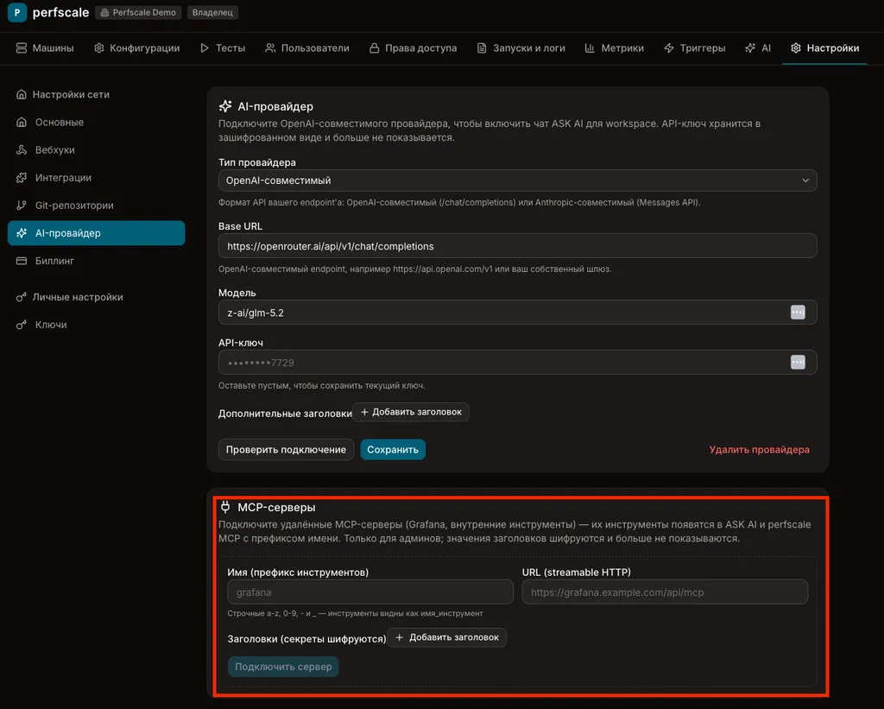Open the Машины tab
Image resolution: width=884 pixels, height=709 pixels.
(45, 48)
